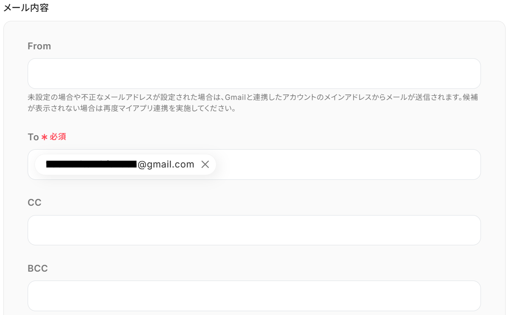Viewport: 509px width, 315px height.
Task: Click the red asterisk beside To
Action: (44, 137)
